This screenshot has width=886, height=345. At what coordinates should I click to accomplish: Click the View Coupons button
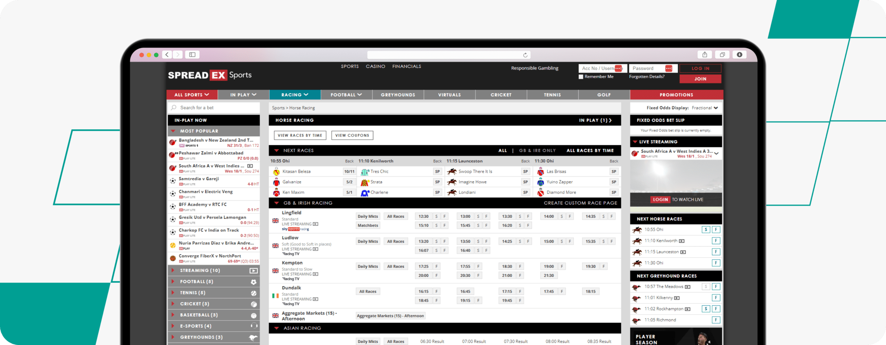(352, 135)
